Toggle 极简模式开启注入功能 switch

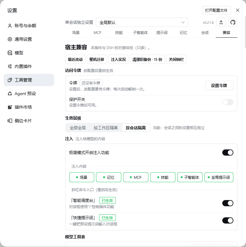coord(228,153)
